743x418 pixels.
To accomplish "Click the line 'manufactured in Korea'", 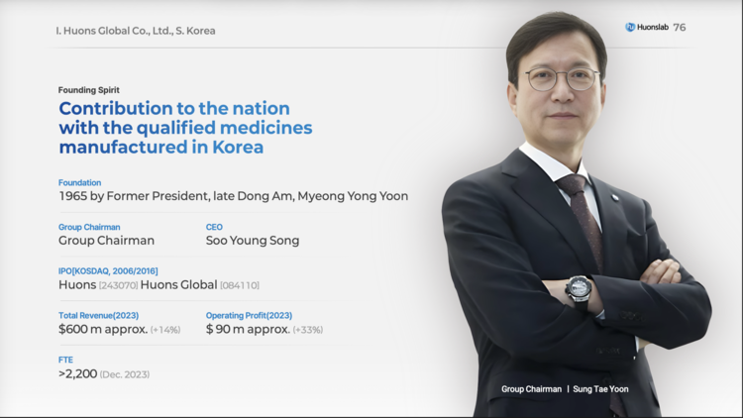I will point(161,148).
